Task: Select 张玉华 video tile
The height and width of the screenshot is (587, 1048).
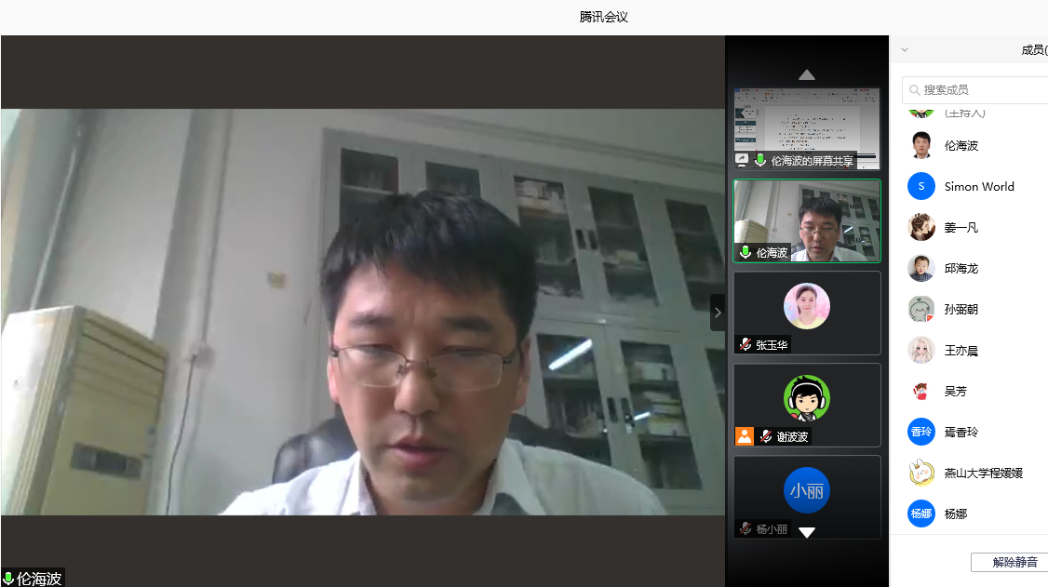Action: pos(807,313)
